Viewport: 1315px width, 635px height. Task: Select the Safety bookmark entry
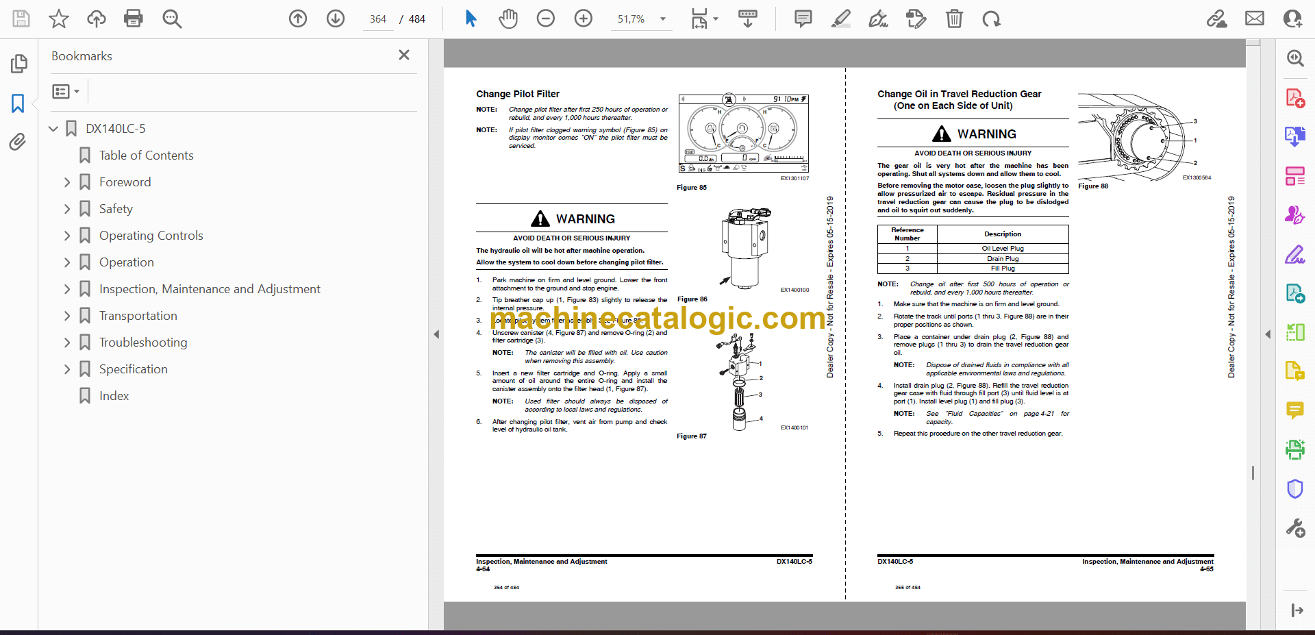pyautogui.click(x=116, y=209)
